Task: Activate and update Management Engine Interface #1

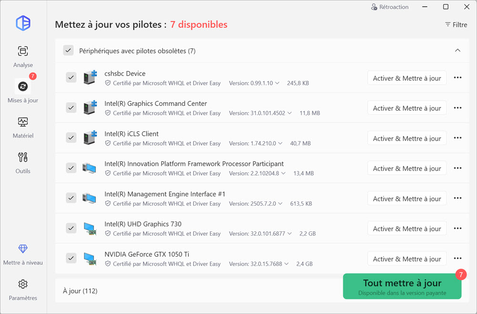Action: click(407, 199)
